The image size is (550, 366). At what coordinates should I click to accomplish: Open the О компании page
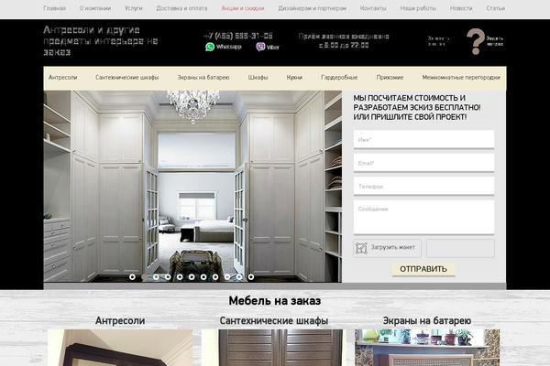95,8
